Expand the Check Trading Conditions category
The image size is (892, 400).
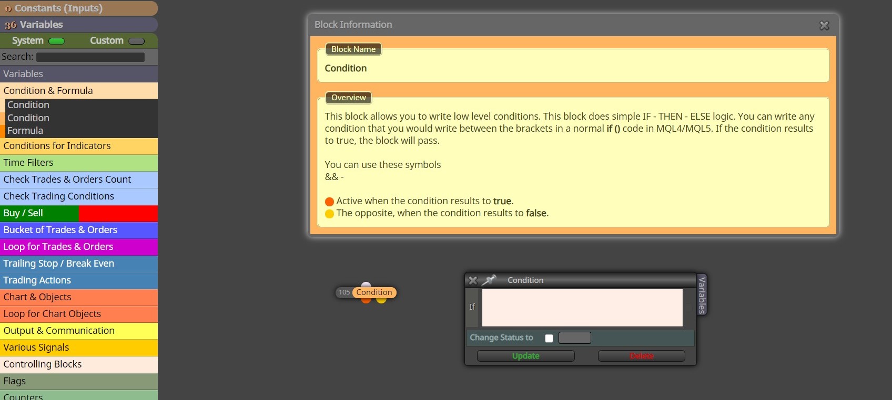[79, 196]
